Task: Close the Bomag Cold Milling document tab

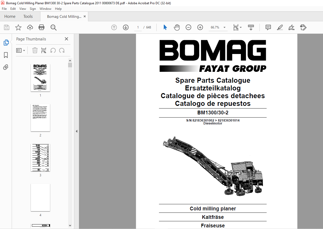Action: click(x=85, y=16)
